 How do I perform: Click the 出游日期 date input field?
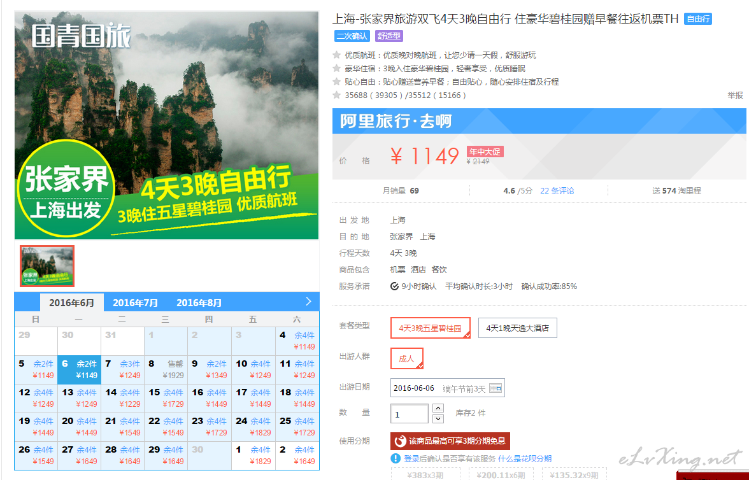point(447,388)
